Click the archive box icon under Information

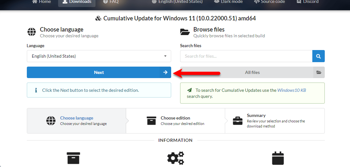(73, 158)
